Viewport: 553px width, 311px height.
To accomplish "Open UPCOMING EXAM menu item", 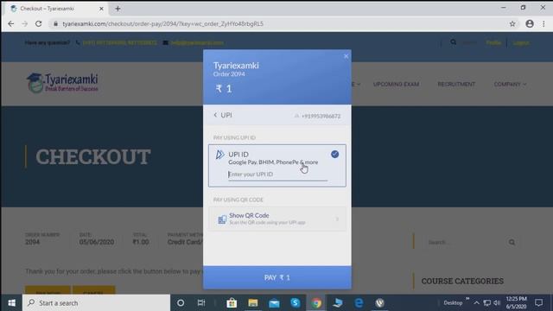I will pyautogui.click(x=396, y=85).
